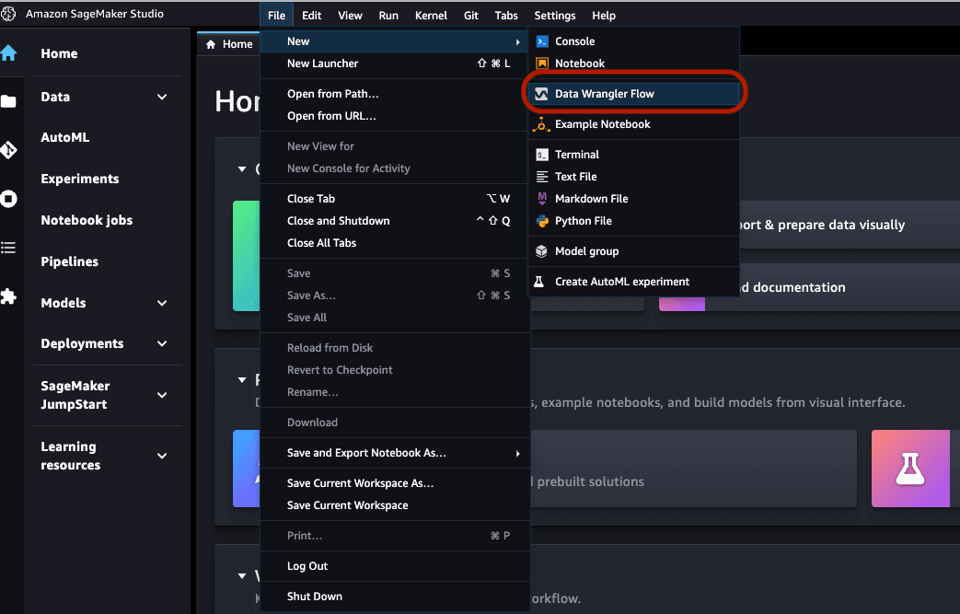Image resolution: width=960 pixels, height=614 pixels.
Task: Open the folder file browser icon
Action: tap(8, 101)
